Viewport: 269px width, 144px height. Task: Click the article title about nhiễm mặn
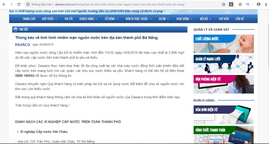pos(87,38)
